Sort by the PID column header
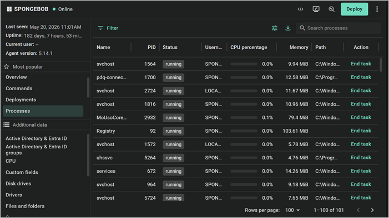This screenshot has height=218, width=389. tap(151, 47)
